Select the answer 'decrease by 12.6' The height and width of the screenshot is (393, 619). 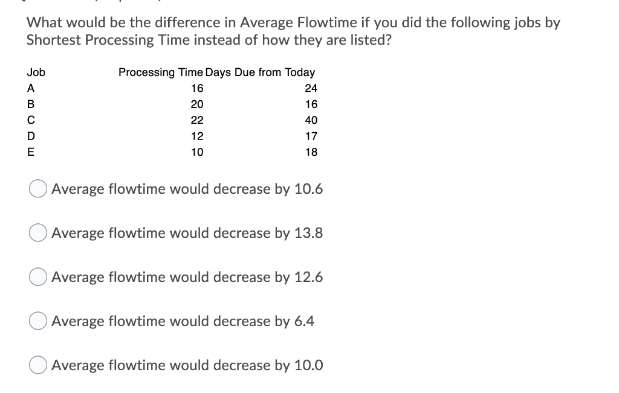[187, 276]
